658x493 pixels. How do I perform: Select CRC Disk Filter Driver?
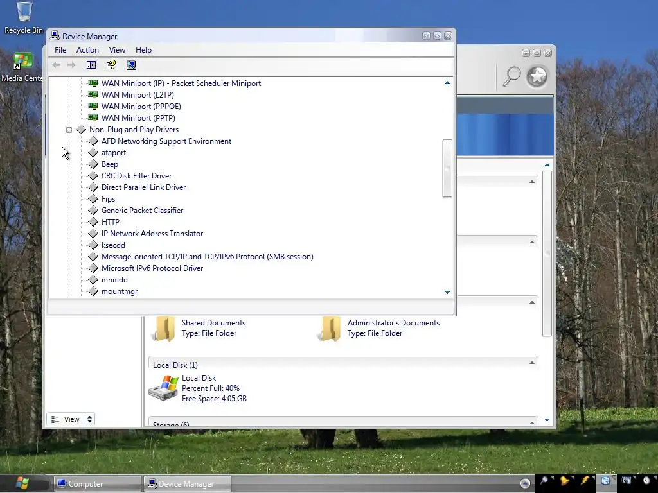click(x=136, y=176)
